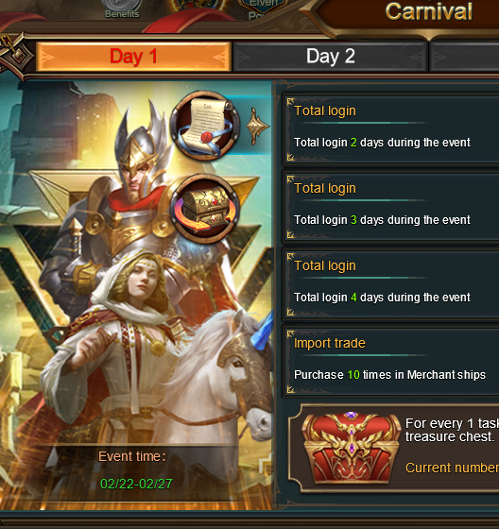Click the golden arrow pointer beside scroll icon
Viewport: 499px width, 529px height.
258,127
